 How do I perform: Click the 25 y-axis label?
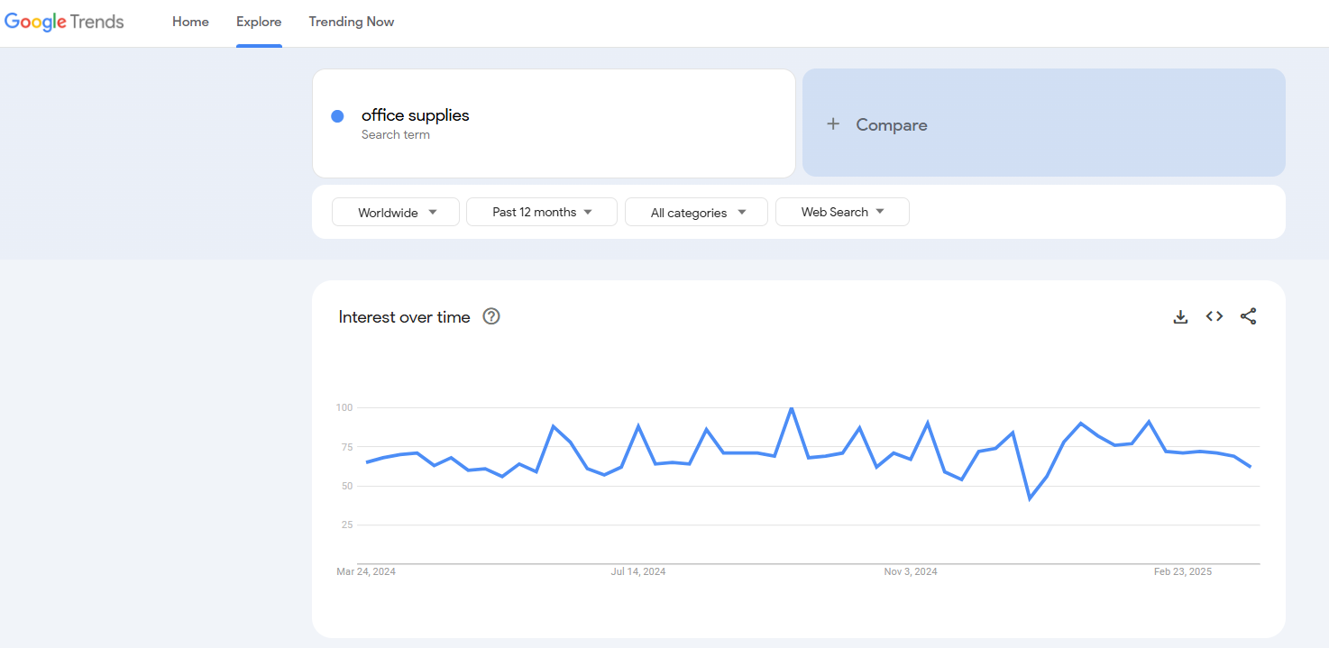pos(346,525)
